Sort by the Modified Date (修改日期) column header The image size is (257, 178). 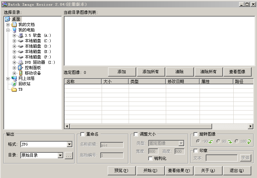coord(183,81)
